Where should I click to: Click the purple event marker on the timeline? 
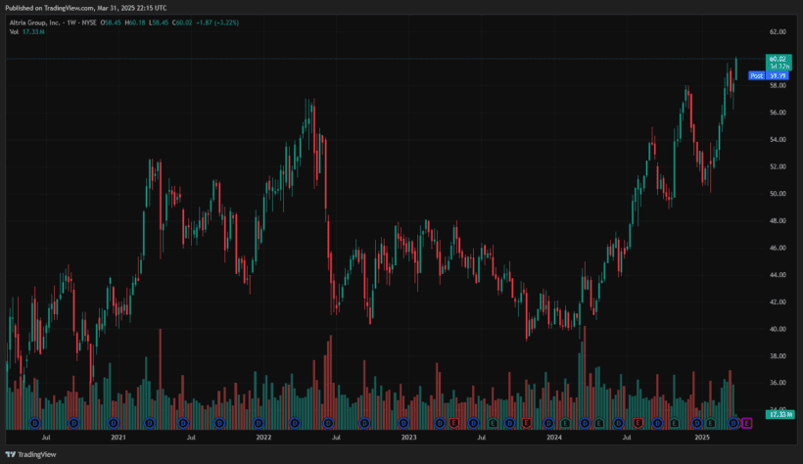tap(748, 422)
